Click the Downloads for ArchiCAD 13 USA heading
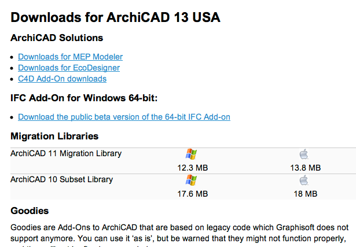This screenshot has height=247, width=356. (x=115, y=17)
